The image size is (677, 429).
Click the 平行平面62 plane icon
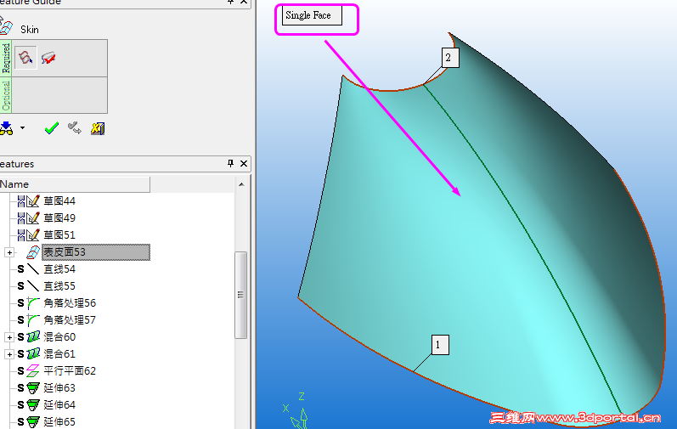(33, 371)
